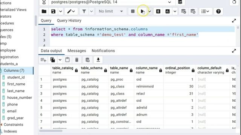Click the edit pencil tool button
Image resolution: width=241 pixels, height=135 pixels.
coord(71,11)
